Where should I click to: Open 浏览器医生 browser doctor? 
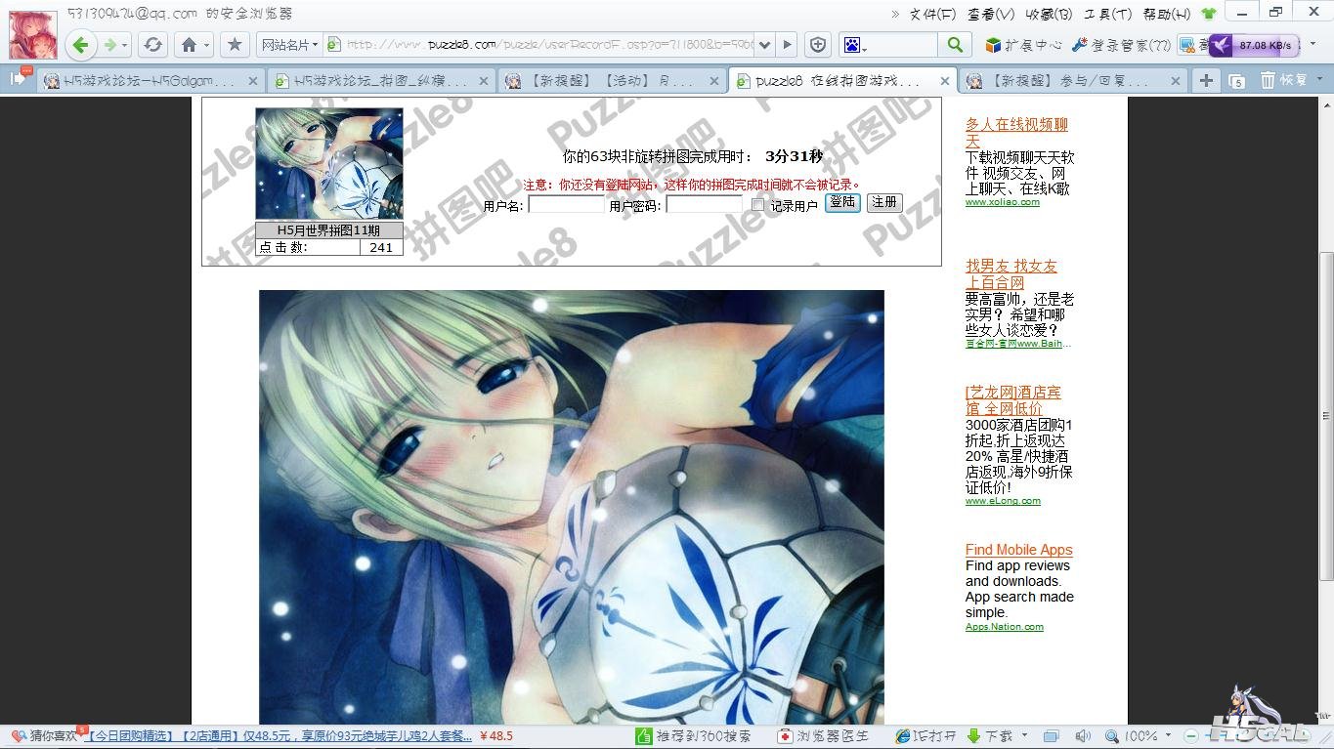823,736
